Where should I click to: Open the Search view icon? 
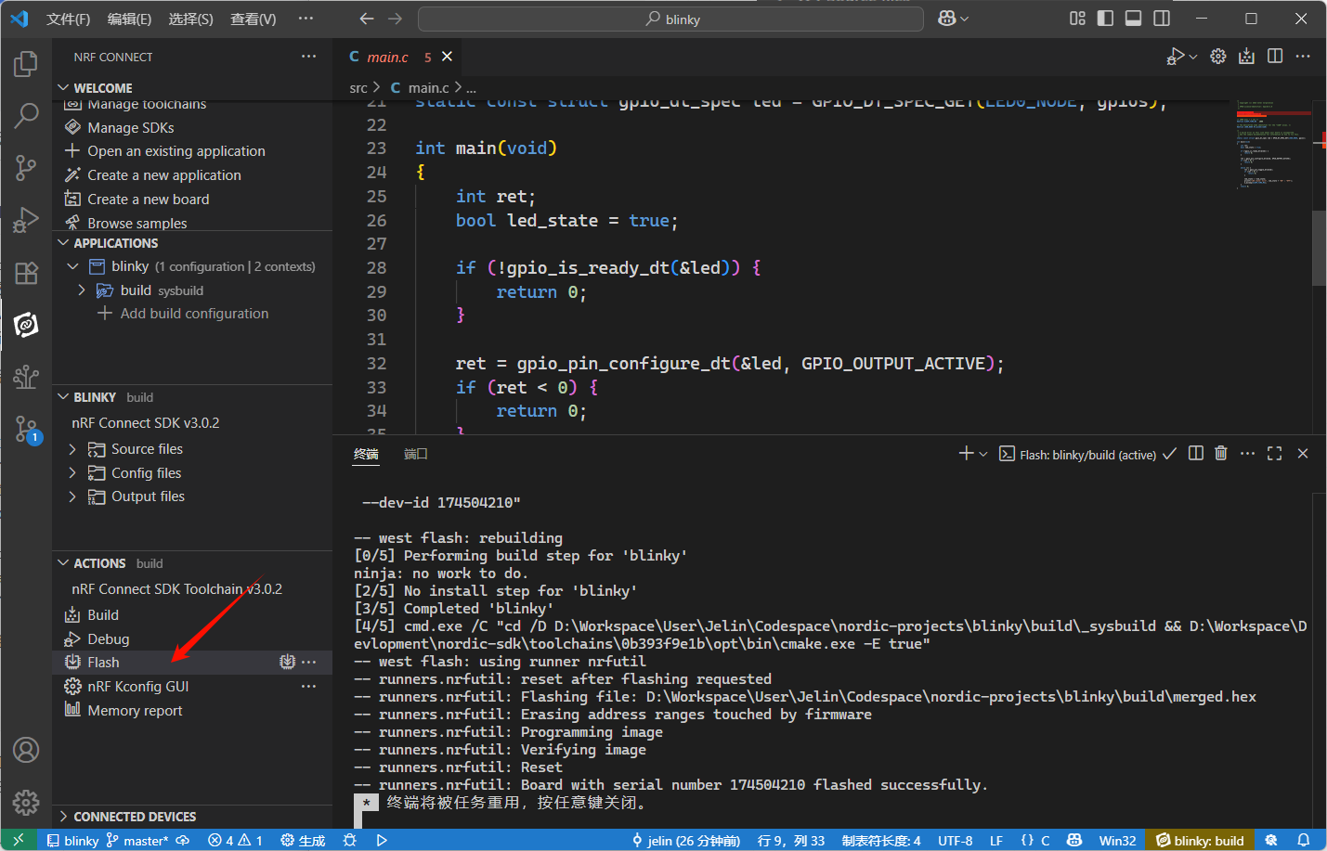tap(26, 116)
